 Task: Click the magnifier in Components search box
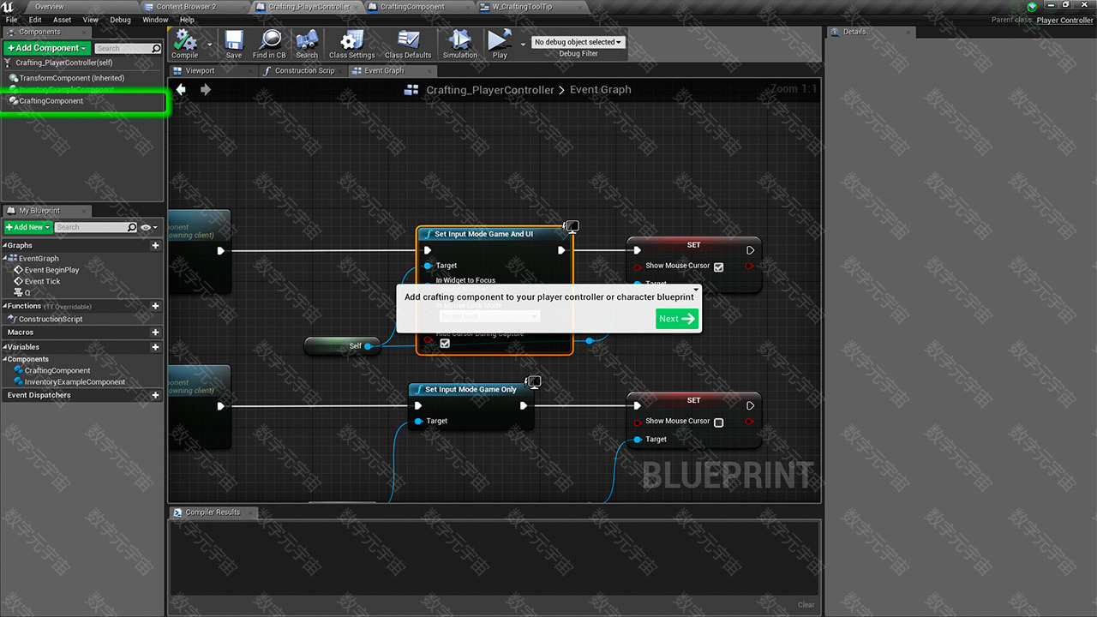click(x=155, y=49)
